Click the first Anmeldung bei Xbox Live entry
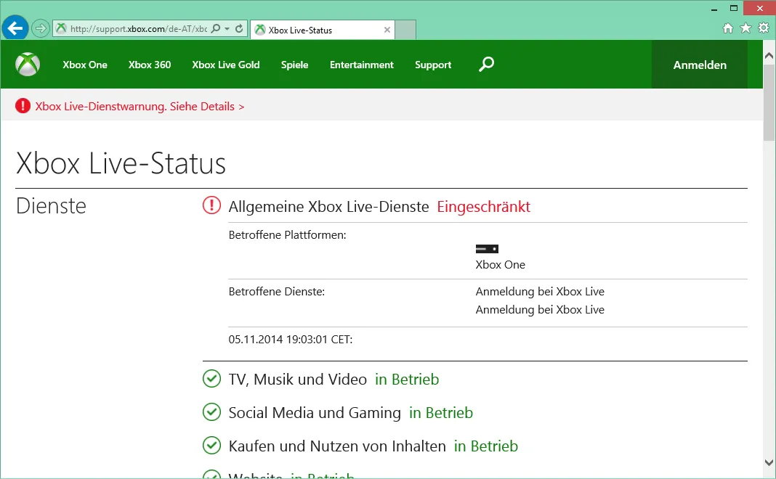The image size is (776, 479). (x=540, y=292)
